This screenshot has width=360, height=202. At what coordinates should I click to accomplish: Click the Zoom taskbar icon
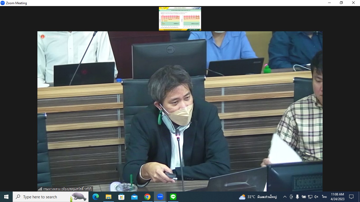160,197
